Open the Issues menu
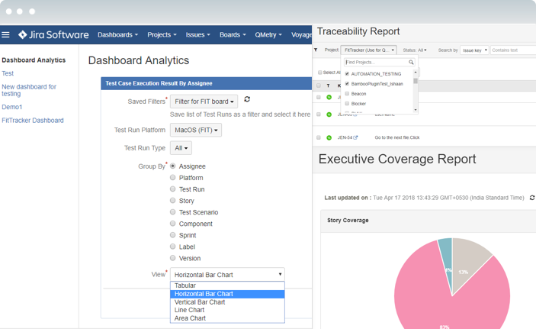 pos(198,34)
